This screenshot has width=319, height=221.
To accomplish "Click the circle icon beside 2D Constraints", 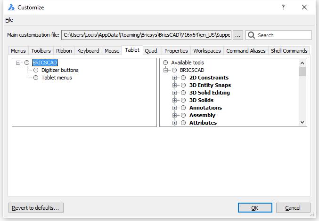I will point(183,78).
